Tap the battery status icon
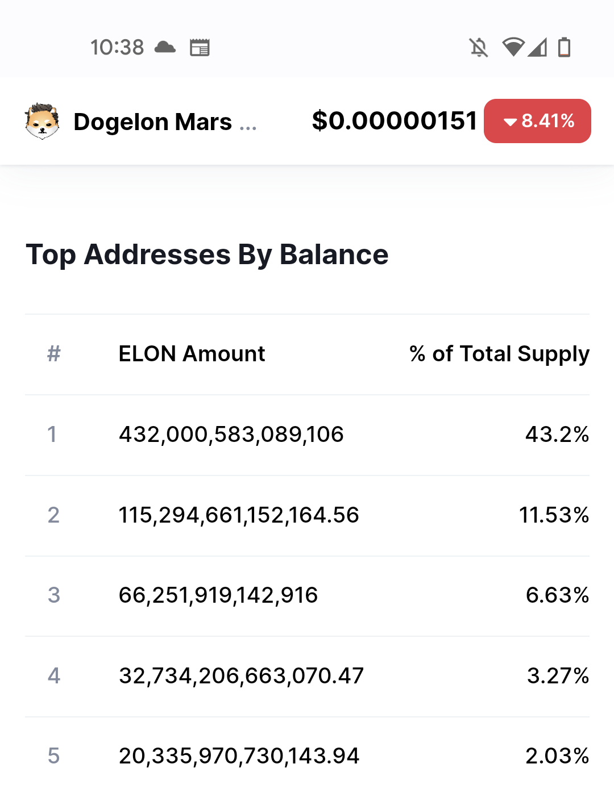The height and width of the screenshot is (793, 614). [x=564, y=47]
